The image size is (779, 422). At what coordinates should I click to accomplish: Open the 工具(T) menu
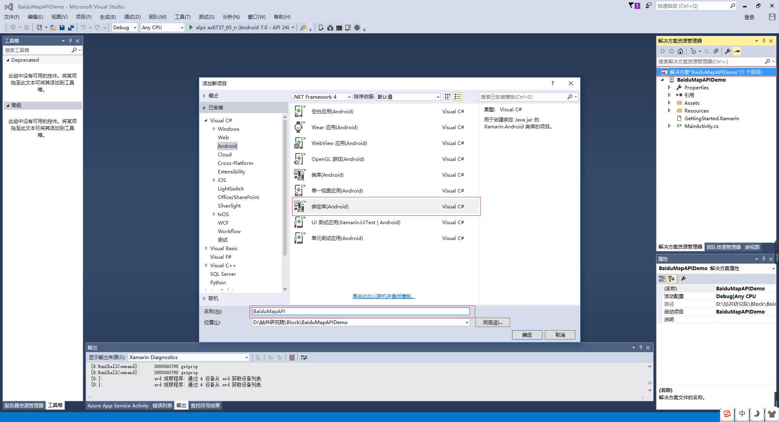[x=183, y=17]
